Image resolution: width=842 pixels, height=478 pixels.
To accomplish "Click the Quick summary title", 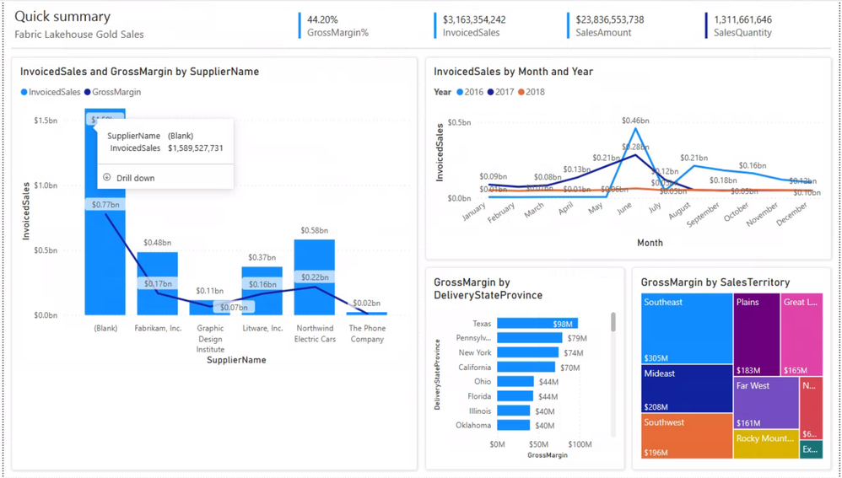I will tap(62, 17).
